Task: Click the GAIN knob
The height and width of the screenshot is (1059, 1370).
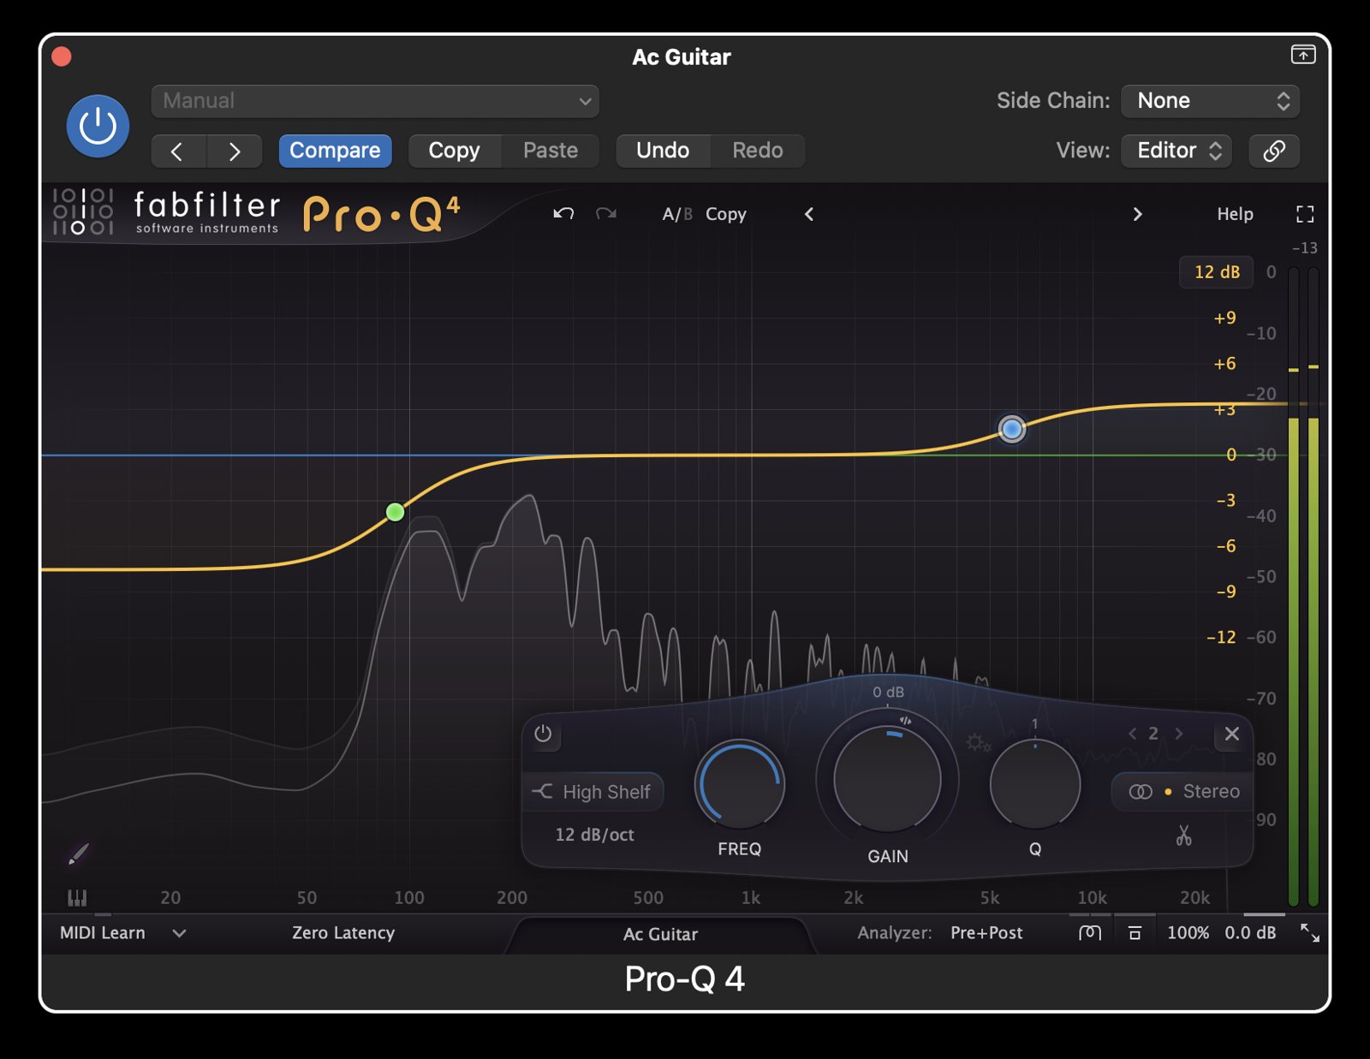Action: coord(888,779)
